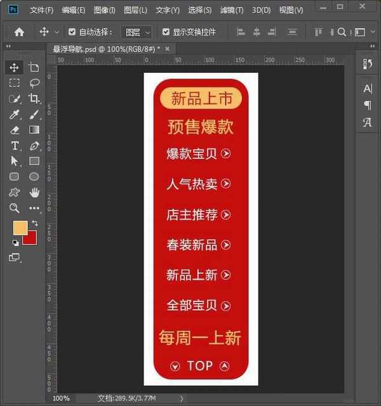The height and width of the screenshot is (406, 381).
Task: Select the Lasso tool
Action: pos(34,83)
